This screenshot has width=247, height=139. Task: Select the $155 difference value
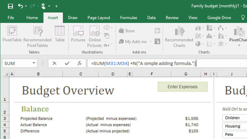click(194, 131)
